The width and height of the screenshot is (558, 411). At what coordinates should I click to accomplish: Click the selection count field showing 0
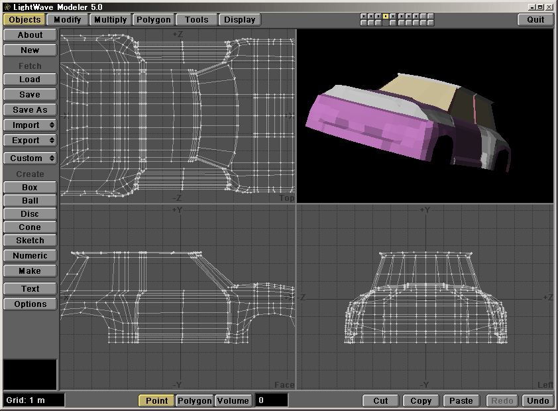pos(272,400)
